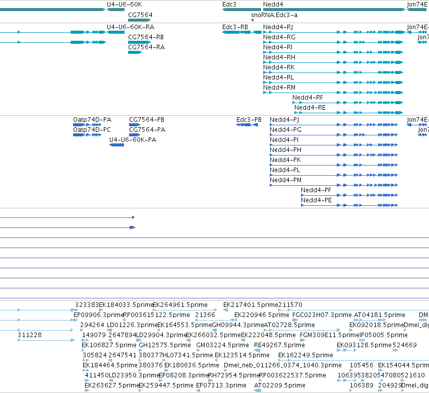This screenshot has height=393, width=429.
Task: Click EST label EK217401.5prime
Action: coord(251,305)
